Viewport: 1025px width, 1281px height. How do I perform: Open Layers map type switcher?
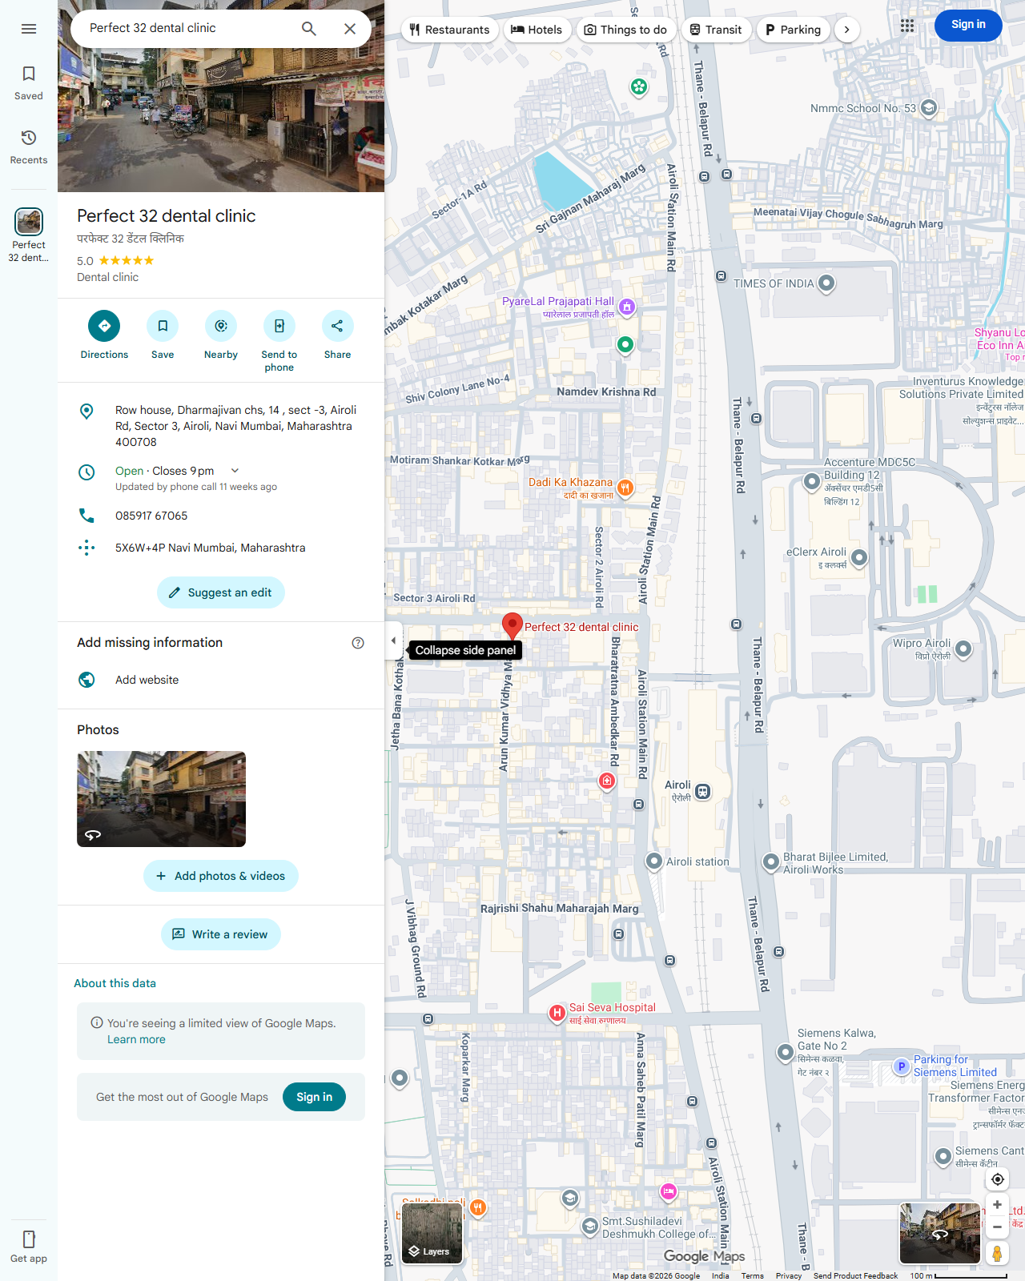point(432,1233)
